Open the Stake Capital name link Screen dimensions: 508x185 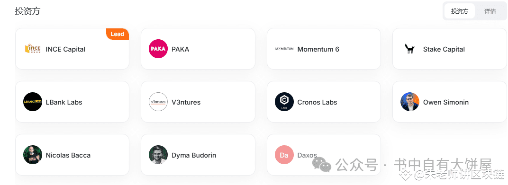(x=444, y=50)
